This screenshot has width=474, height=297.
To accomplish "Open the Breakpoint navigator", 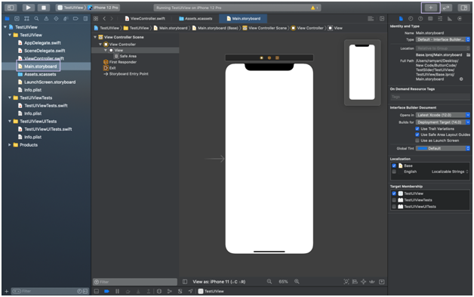I will (75, 19).
